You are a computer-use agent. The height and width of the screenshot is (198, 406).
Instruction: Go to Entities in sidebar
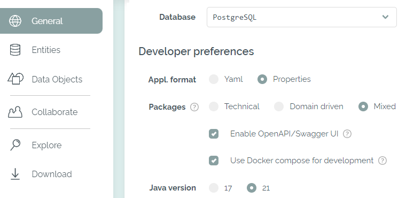coord(46,50)
